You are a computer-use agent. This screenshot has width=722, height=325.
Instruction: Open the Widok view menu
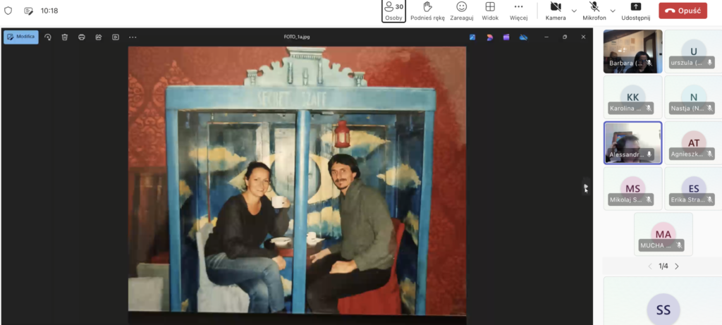click(490, 11)
